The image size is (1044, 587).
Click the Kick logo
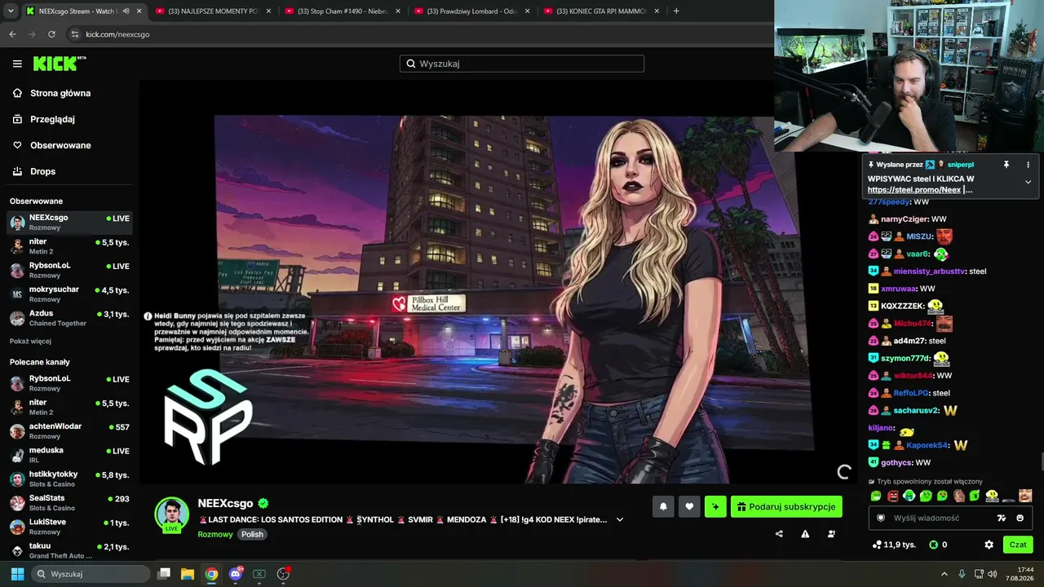pos(59,64)
